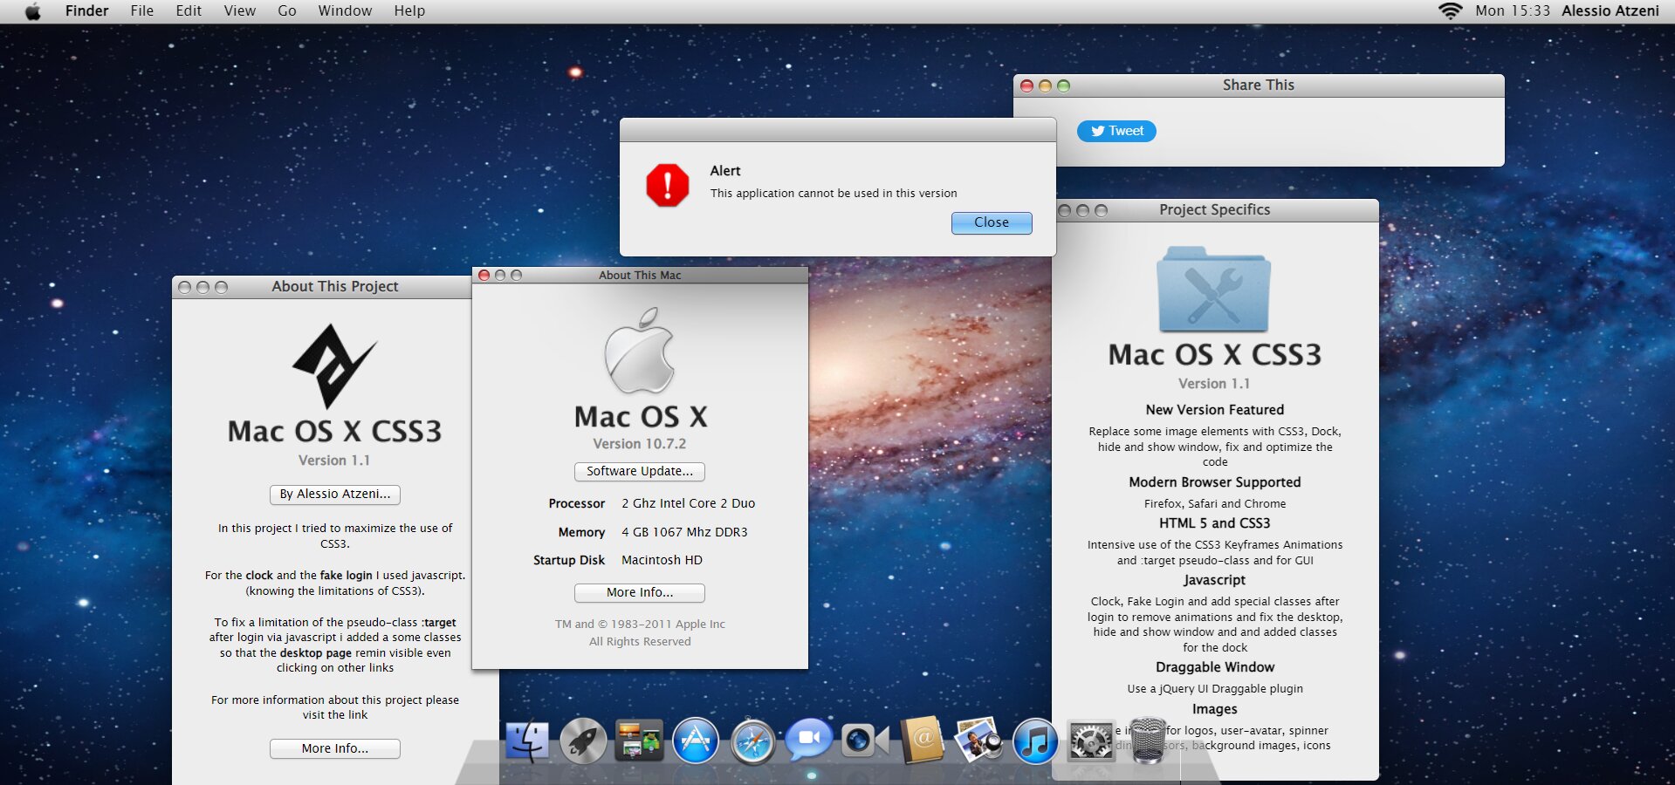Click the Images heading in Project Specifics

pos(1215,709)
